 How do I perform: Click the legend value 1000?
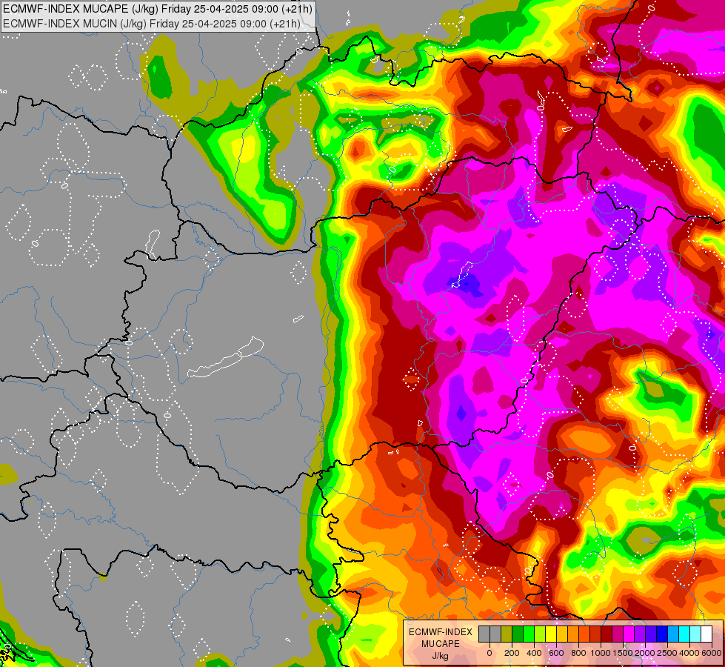tap(601, 653)
